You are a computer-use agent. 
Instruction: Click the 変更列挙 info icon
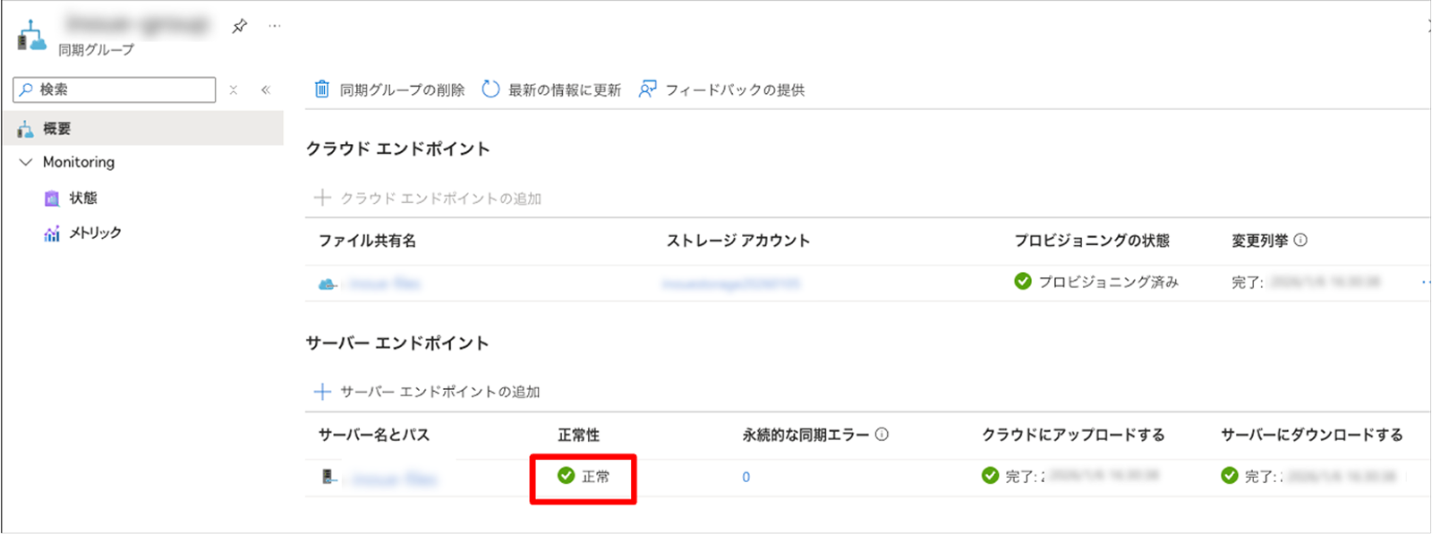click(1300, 240)
